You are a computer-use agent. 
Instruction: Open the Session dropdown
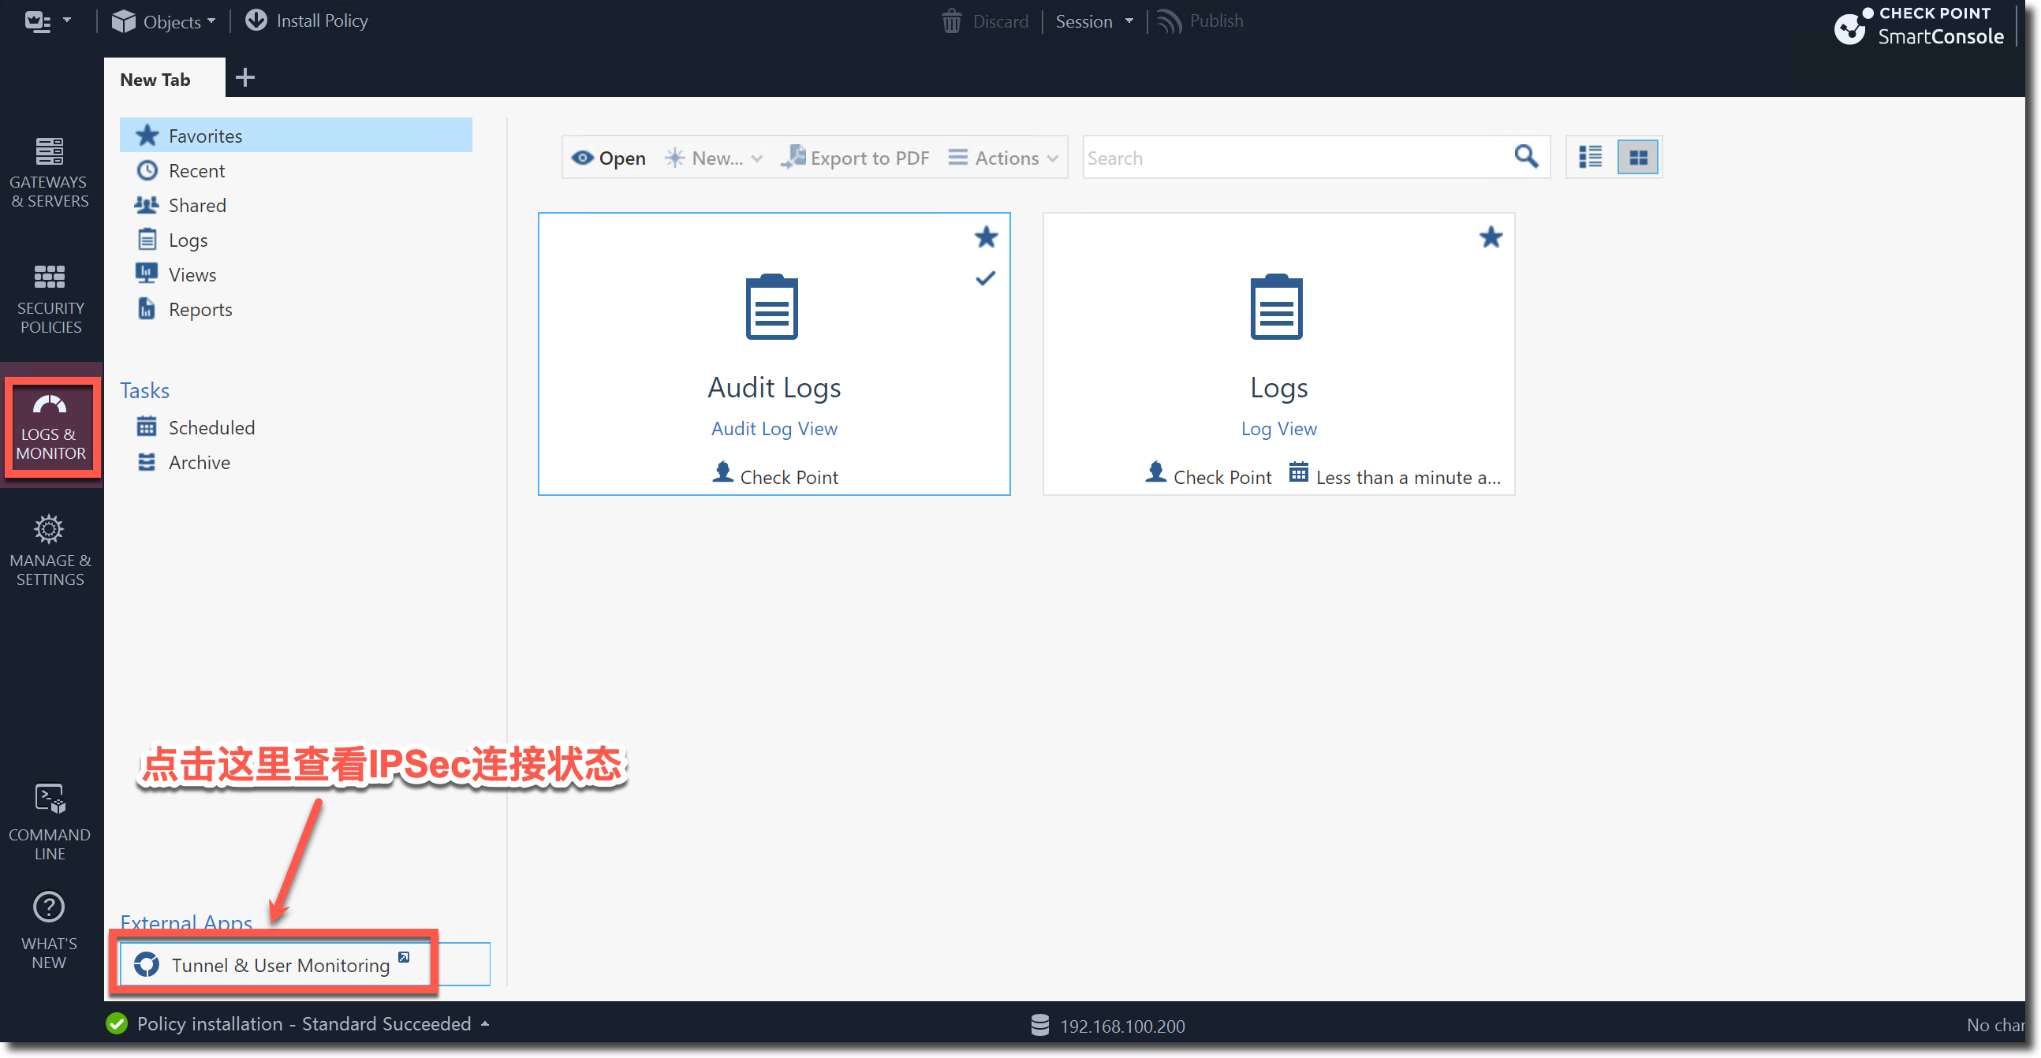(x=1093, y=21)
